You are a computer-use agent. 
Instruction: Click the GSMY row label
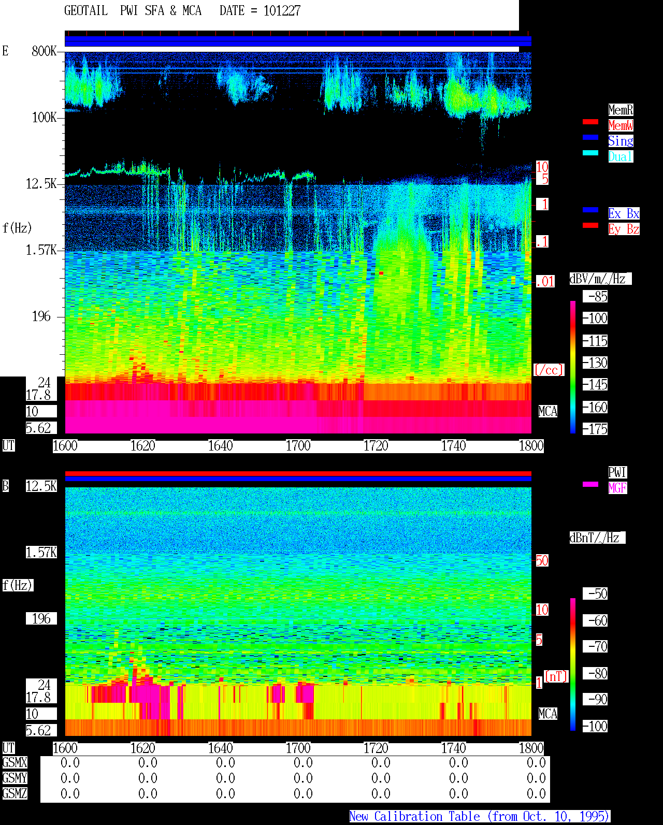coord(15,778)
